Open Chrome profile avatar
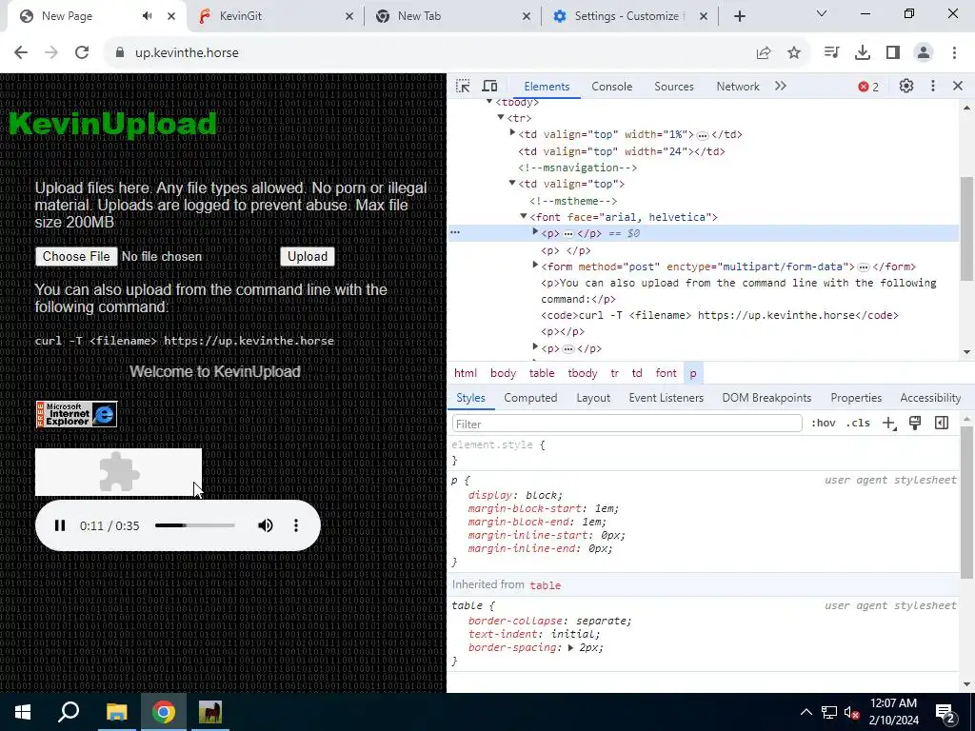 pos(924,53)
